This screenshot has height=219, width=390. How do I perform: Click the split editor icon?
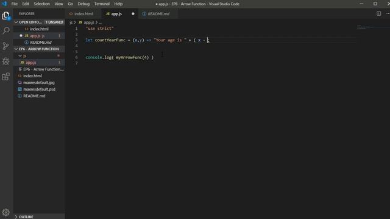pos(378,13)
